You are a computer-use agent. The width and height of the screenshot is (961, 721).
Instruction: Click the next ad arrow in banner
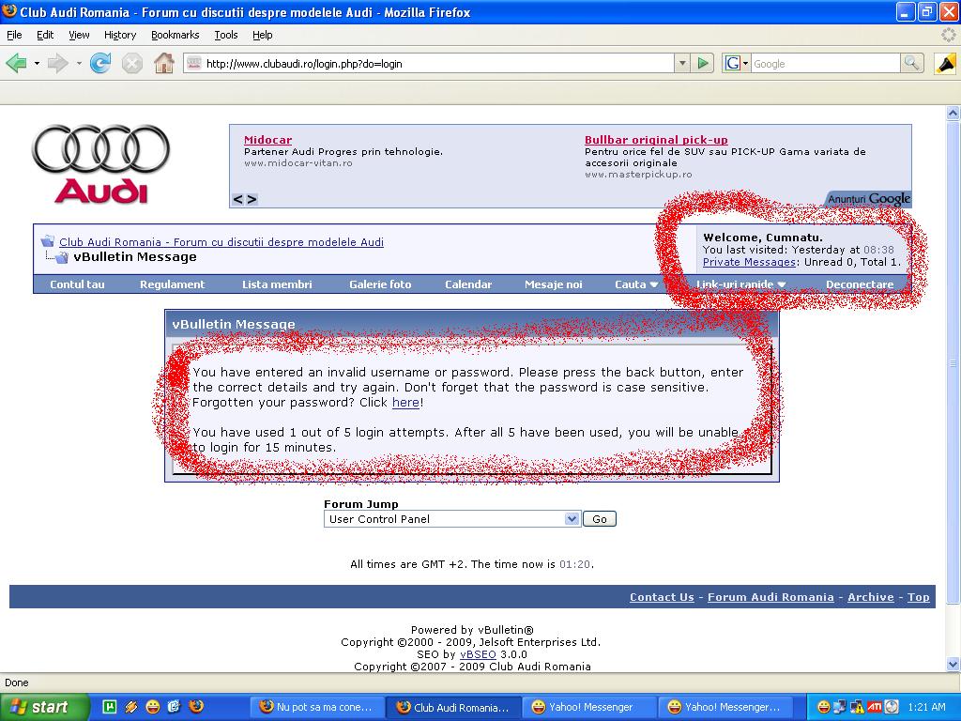click(x=252, y=199)
